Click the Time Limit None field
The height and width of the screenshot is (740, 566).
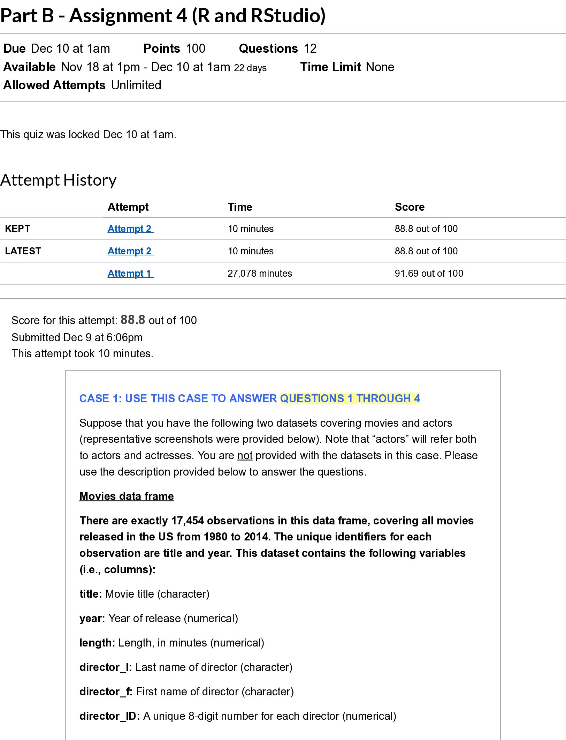[x=347, y=67]
